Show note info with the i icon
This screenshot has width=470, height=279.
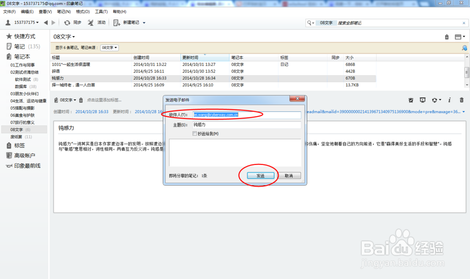coord(450,100)
